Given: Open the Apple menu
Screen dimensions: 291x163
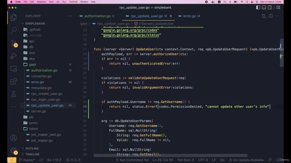Looking at the screenshot, I should [11, 2].
